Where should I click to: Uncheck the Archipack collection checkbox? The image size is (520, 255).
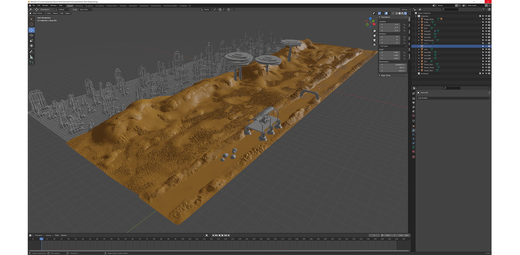coord(480,73)
